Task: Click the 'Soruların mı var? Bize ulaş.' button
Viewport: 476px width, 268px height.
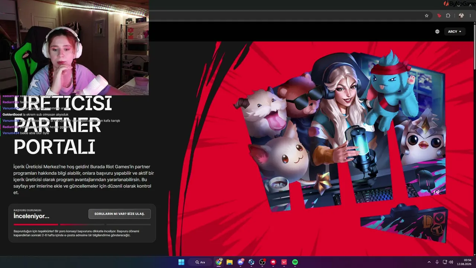Action: point(119,214)
